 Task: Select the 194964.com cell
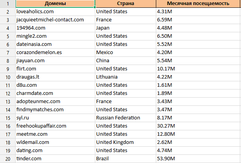click(x=55, y=28)
